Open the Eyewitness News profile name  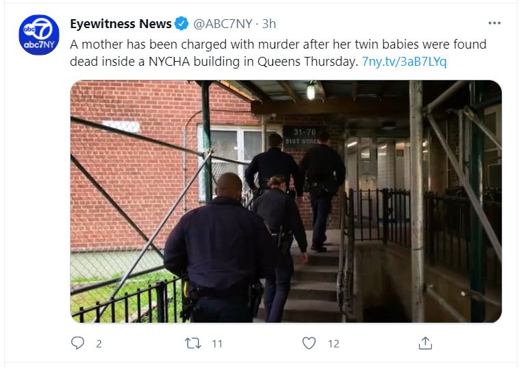pos(120,24)
